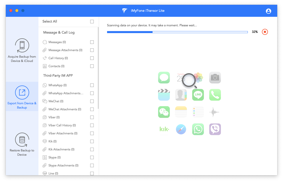Image resolution: width=283 pixels, height=182 pixels.
Task: Tick the WeChat Attachments (0) checkbox
Action: tap(92, 109)
